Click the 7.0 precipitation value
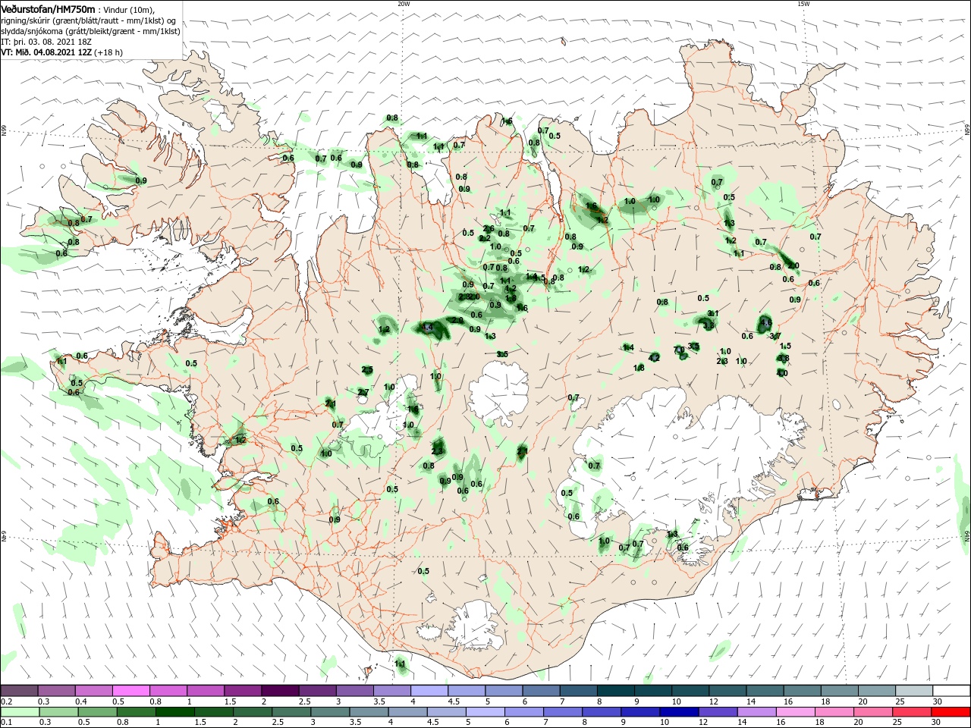 point(680,350)
